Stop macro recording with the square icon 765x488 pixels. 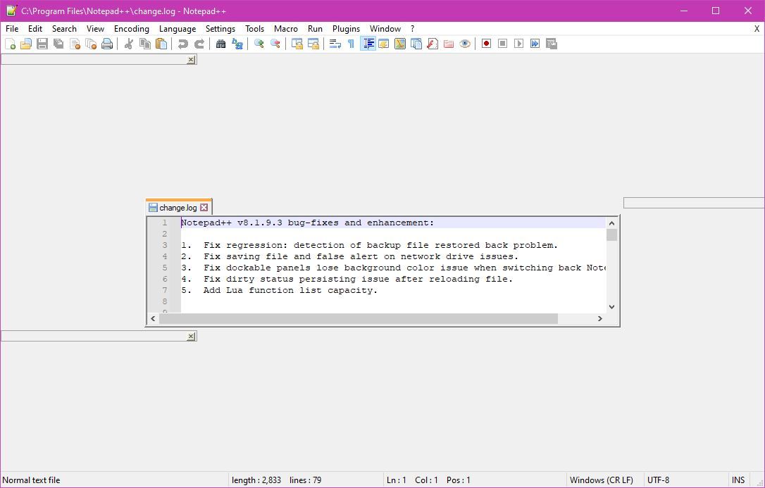pyautogui.click(x=502, y=44)
